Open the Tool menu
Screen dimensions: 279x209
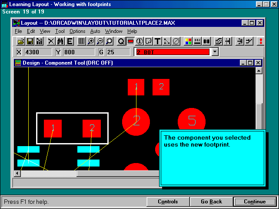click(60, 31)
